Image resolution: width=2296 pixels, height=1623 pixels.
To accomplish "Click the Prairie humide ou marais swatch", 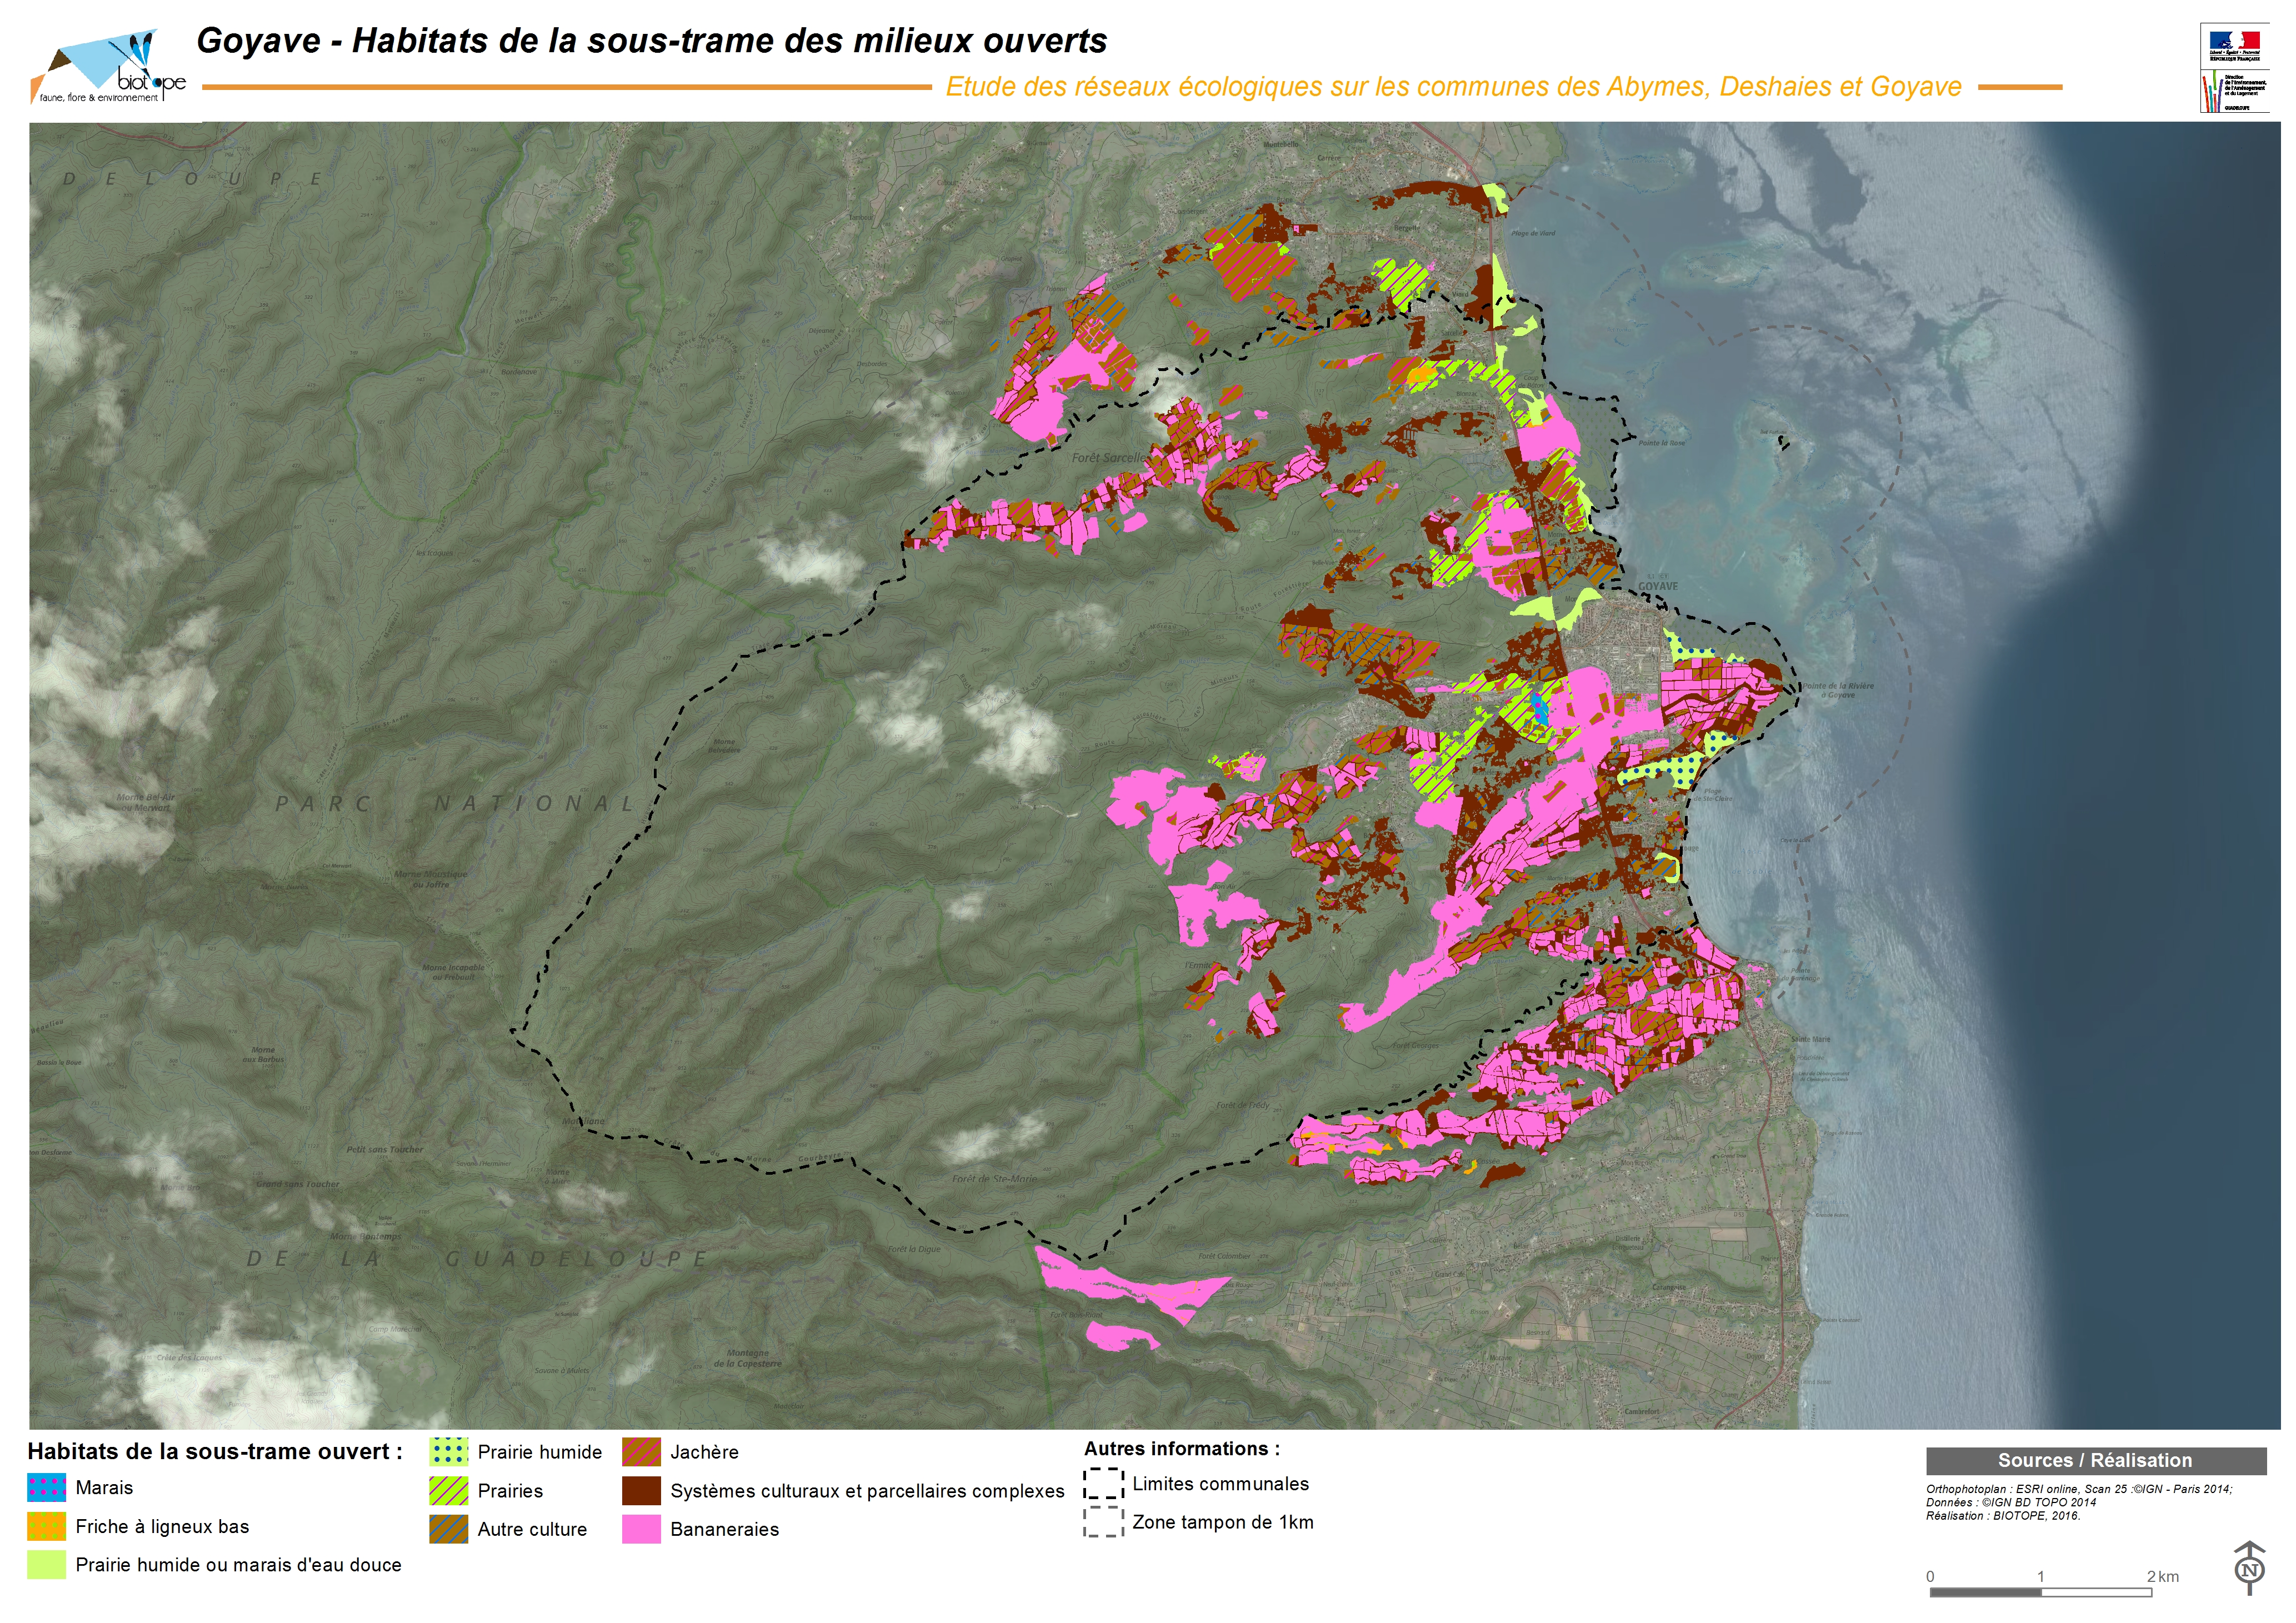I will pos(46,1566).
